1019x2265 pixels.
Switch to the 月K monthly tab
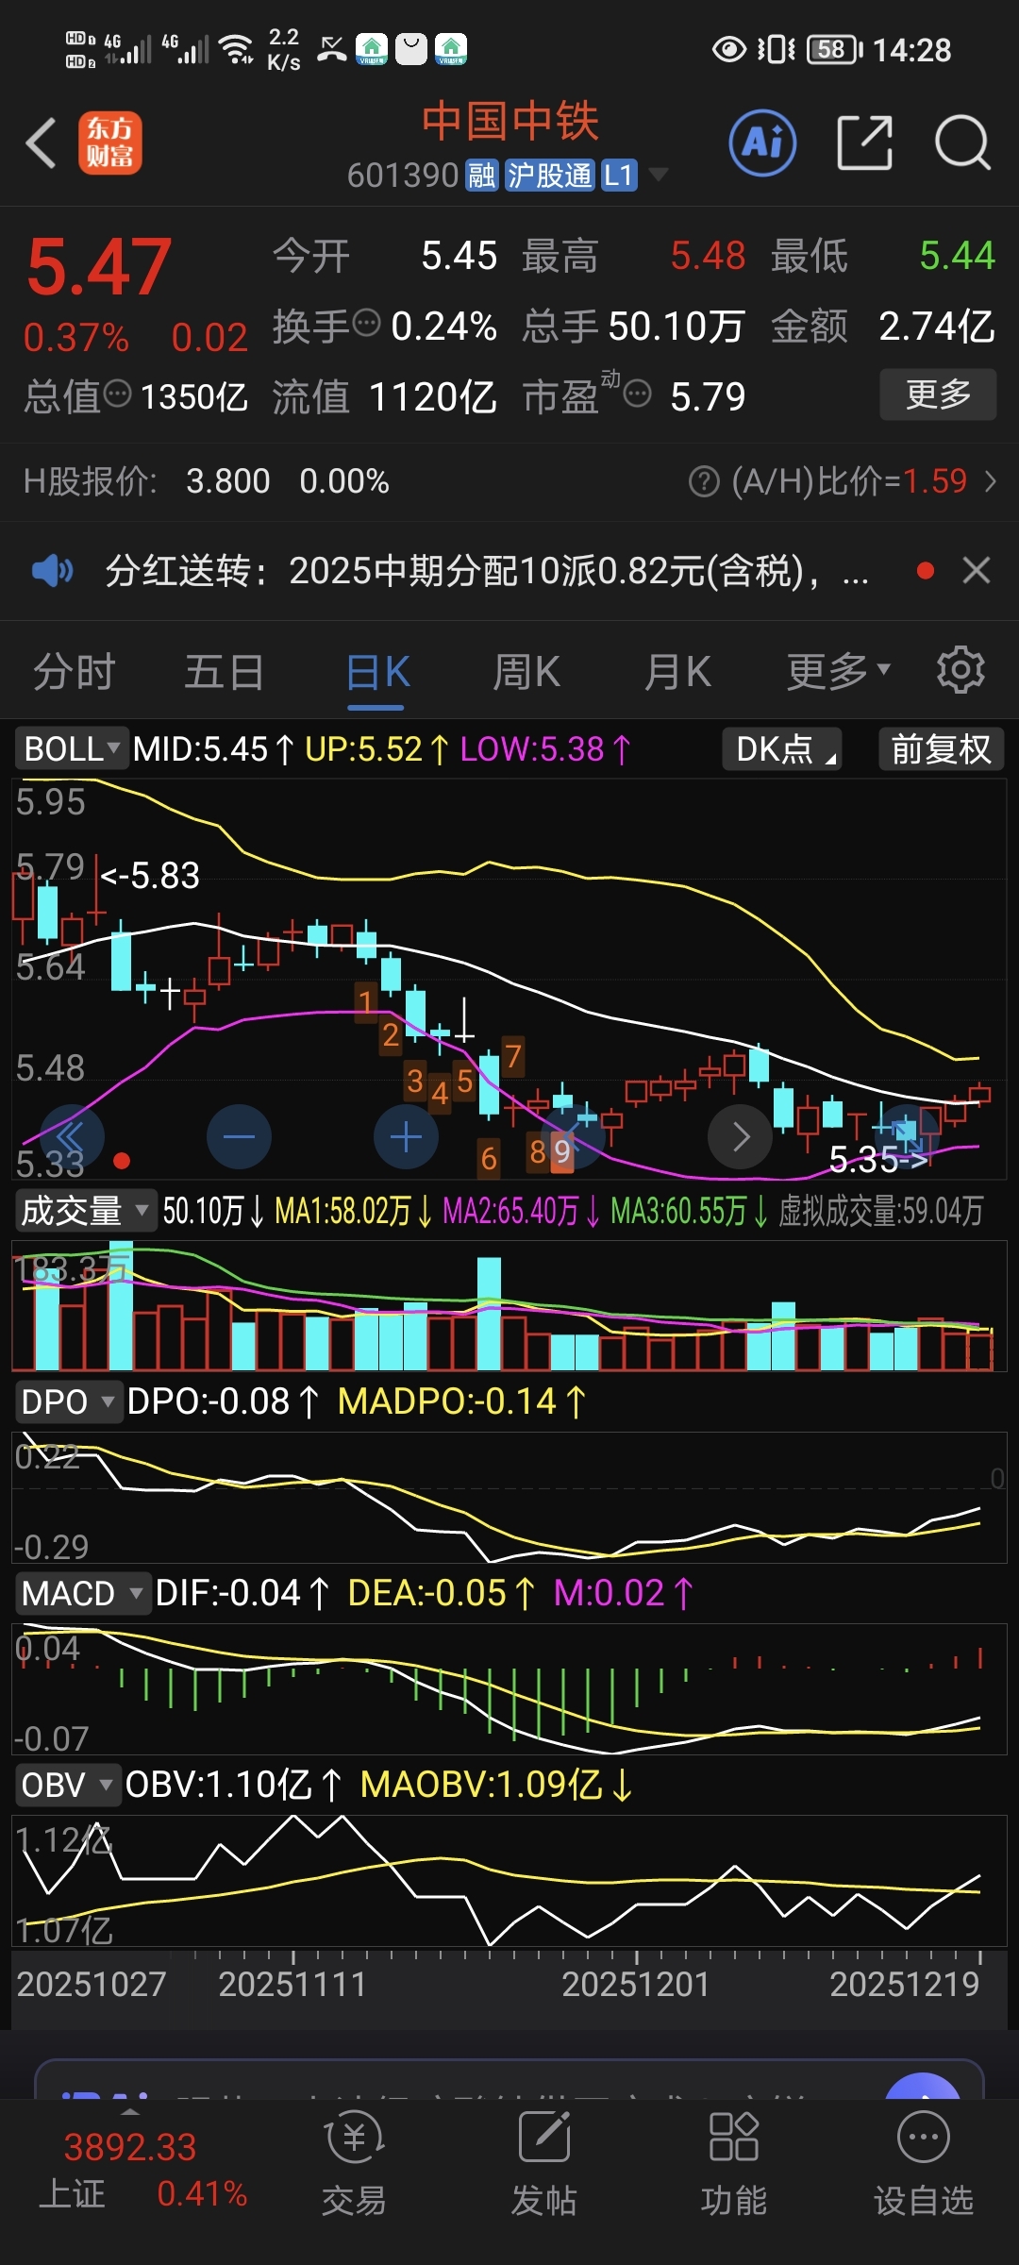pyautogui.click(x=677, y=672)
